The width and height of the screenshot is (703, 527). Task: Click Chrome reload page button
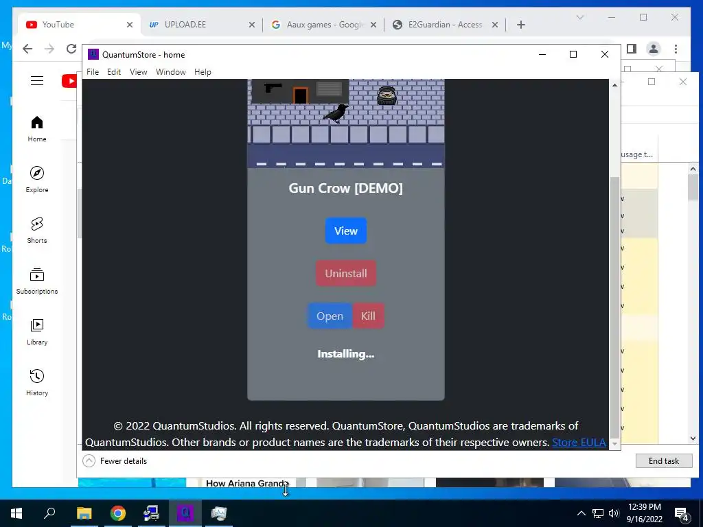click(x=71, y=49)
